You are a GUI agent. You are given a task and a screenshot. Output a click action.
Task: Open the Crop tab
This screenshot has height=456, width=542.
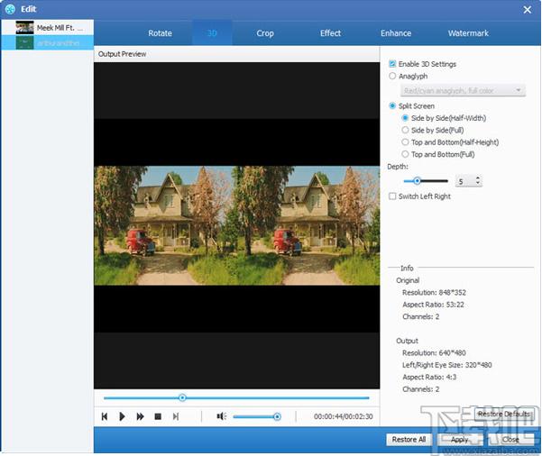click(x=265, y=33)
